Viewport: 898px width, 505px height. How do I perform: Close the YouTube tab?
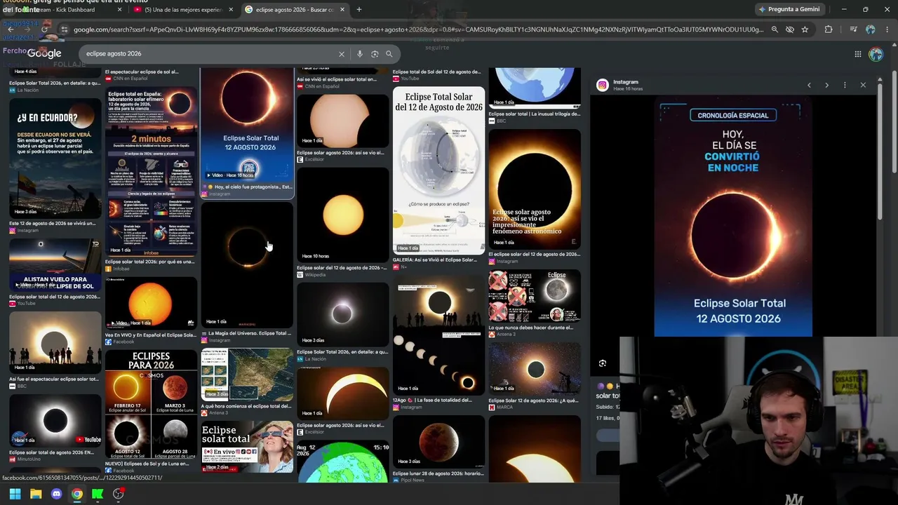pos(231,10)
